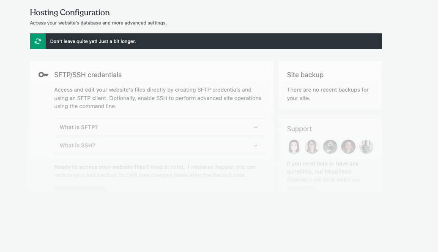The height and width of the screenshot is (252, 438).
Task: Click the avatar of the engineer wearing glasses
Action: [x=312, y=146]
